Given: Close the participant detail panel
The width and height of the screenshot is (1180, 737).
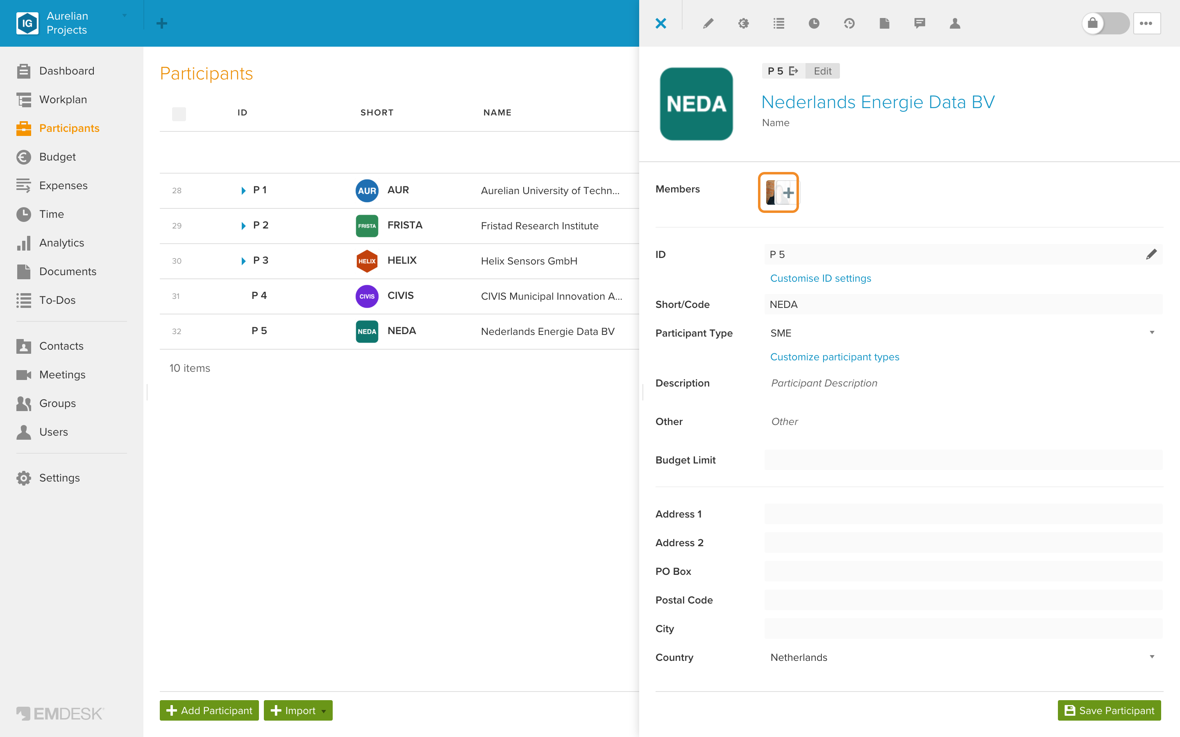Looking at the screenshot, I should [661, 23].
